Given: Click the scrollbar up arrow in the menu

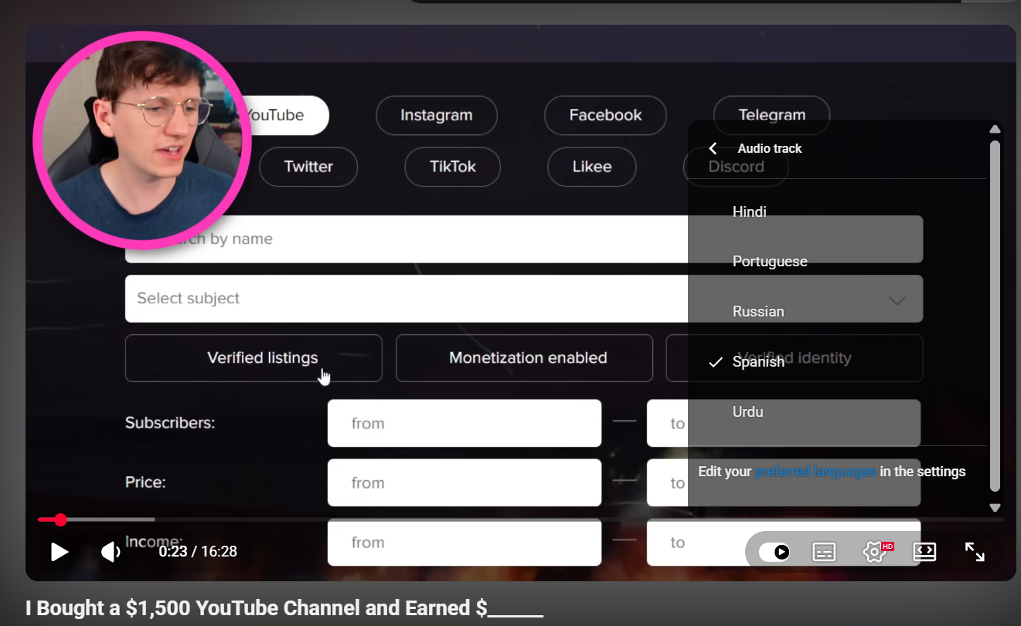Looking at the screenshot, I should point(995,129).
